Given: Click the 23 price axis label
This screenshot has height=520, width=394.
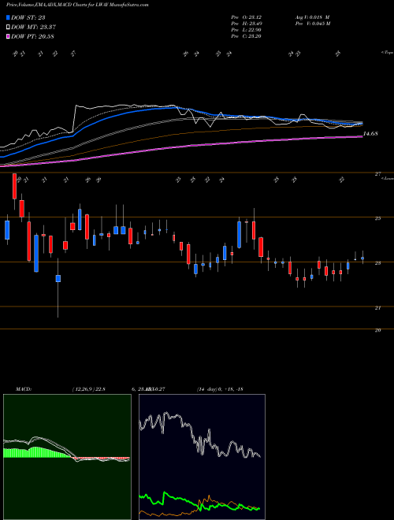Looking at the screenshot, I should pos(377,263).
